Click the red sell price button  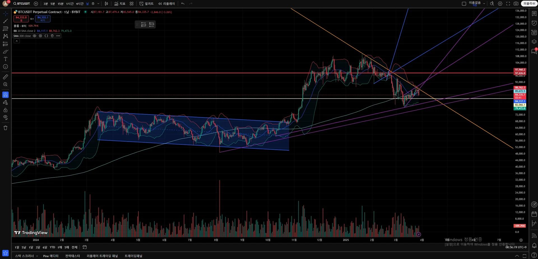[21, 18]
